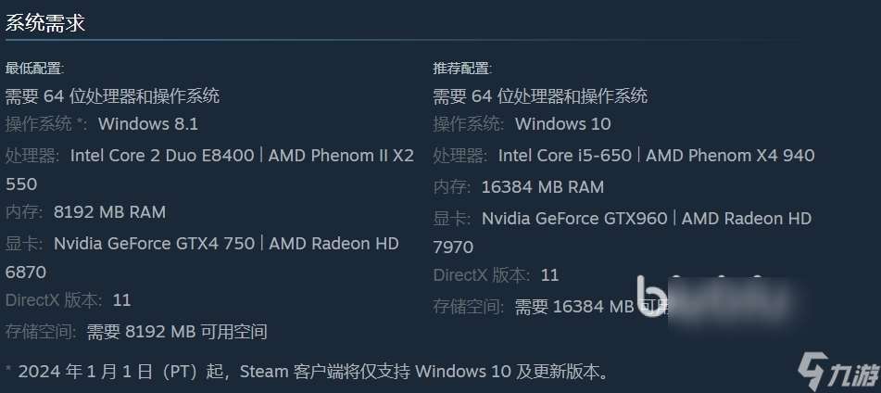
Task: Click the blurred b logo watermark
Action: [651, 297]
